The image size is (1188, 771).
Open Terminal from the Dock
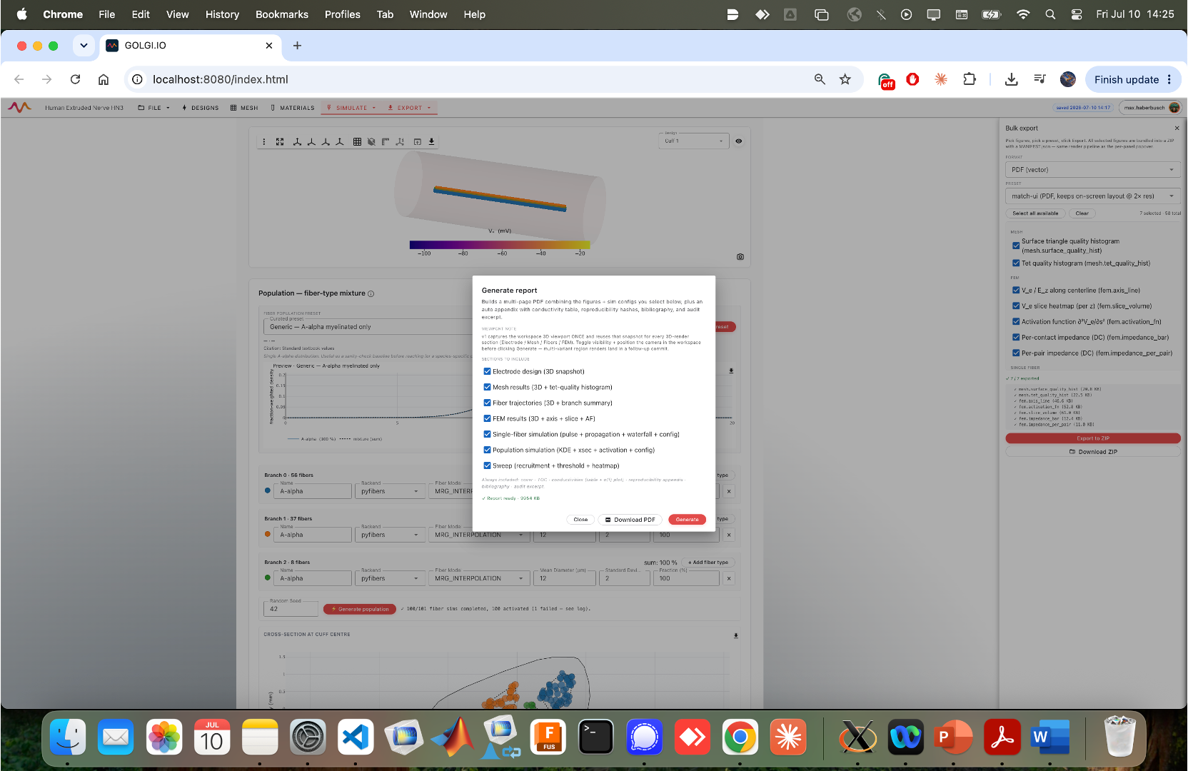point(596,737)
